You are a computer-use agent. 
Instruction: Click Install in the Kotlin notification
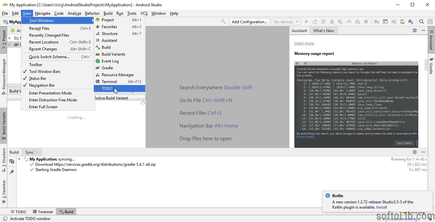pos(381,207)
